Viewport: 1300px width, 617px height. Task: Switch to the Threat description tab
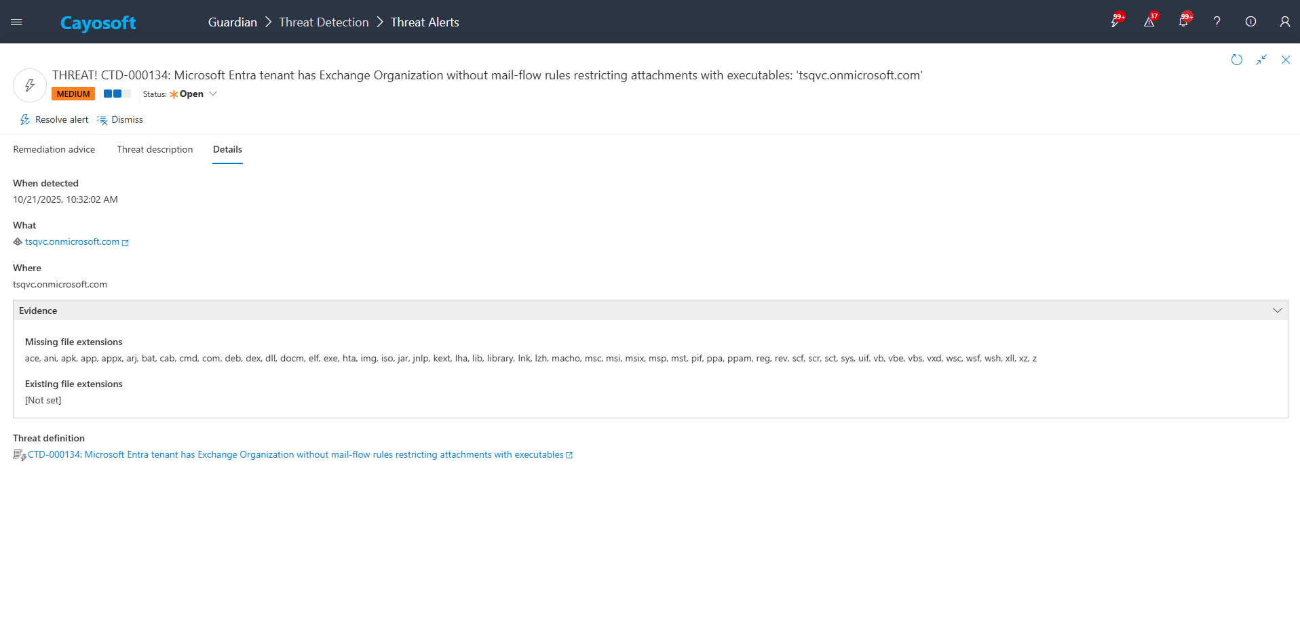[x=155, y=149]
